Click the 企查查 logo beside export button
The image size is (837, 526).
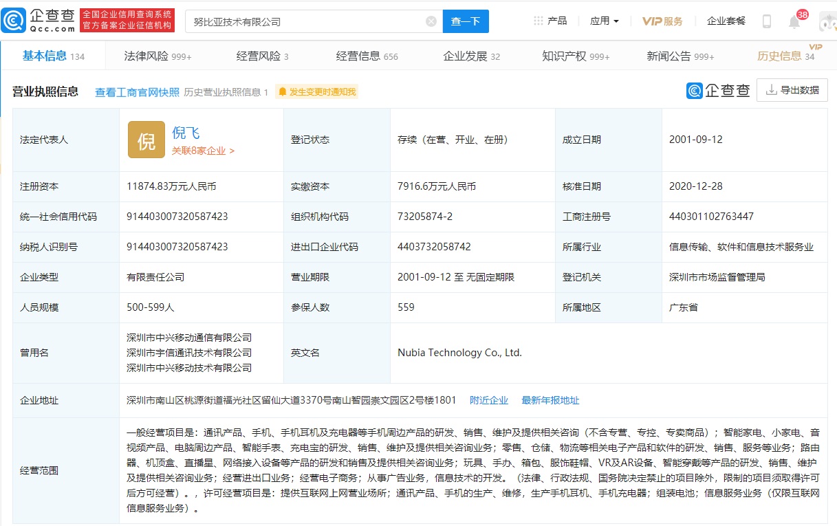pos(718,90)
